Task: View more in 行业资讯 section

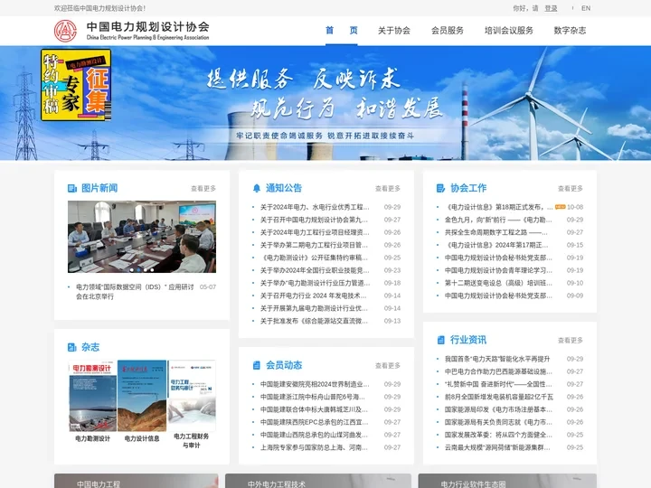Action: 571,341
